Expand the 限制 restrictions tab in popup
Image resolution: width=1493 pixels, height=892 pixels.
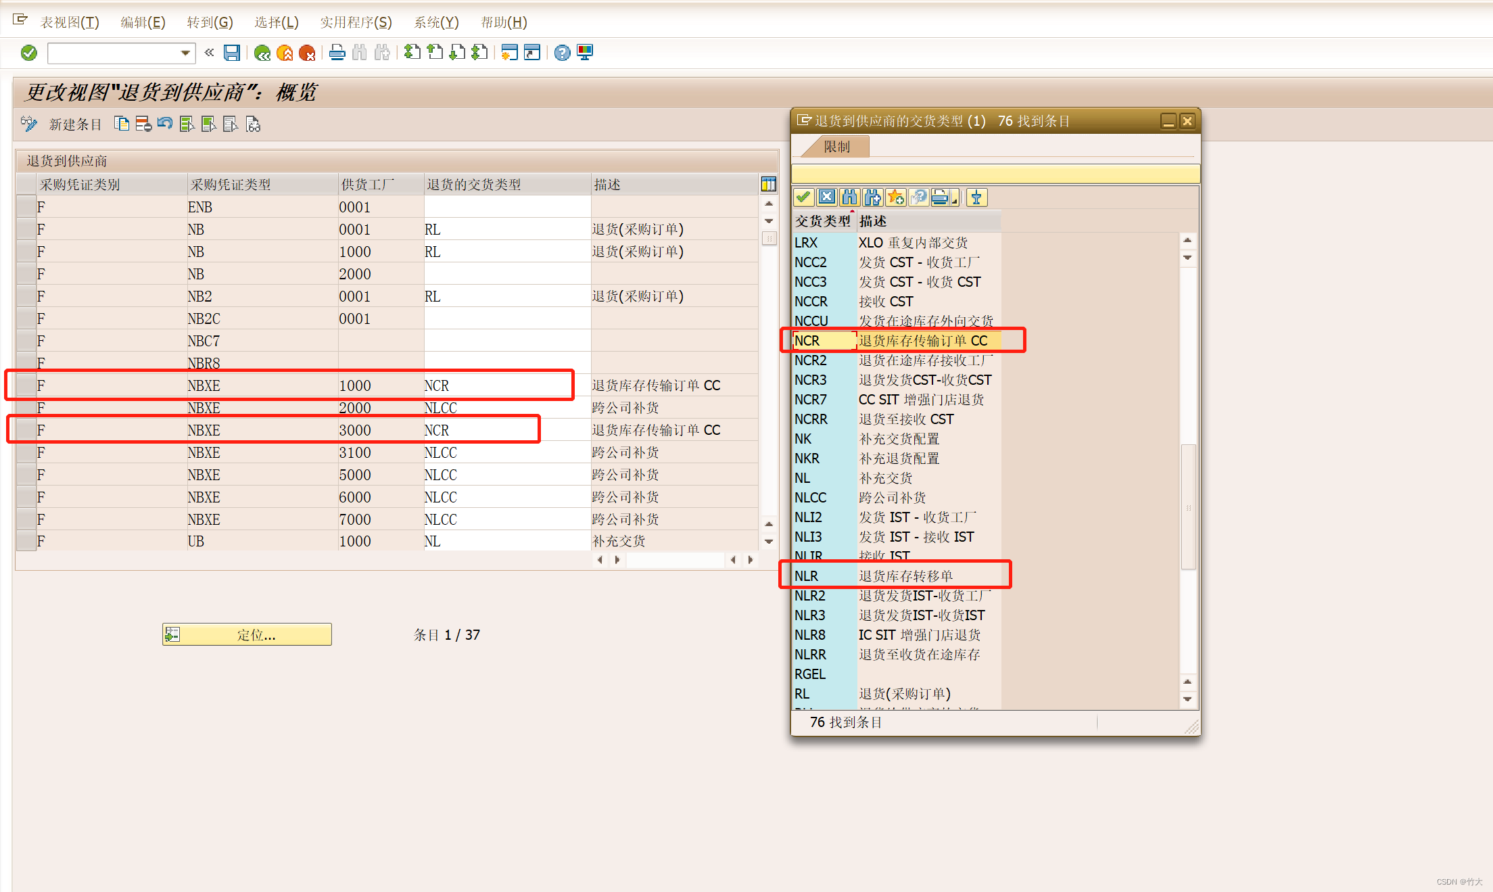click(x=836, y=147)
